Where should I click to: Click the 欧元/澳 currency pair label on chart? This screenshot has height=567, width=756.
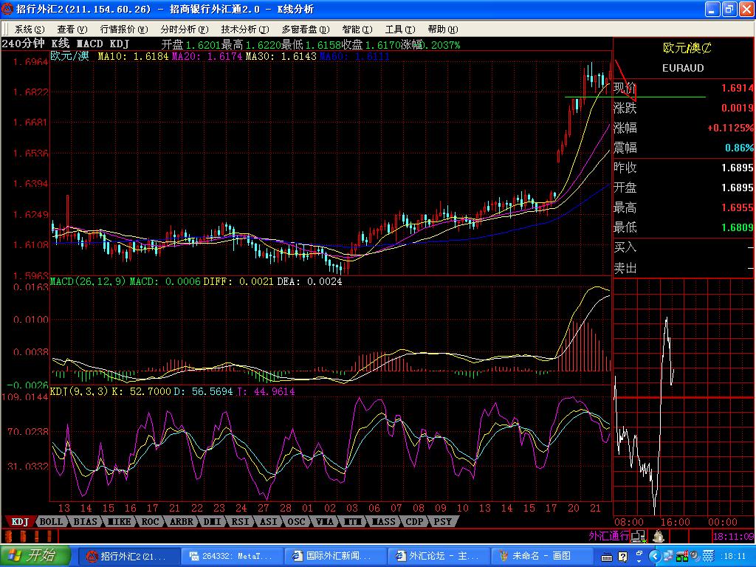[70, 56]
